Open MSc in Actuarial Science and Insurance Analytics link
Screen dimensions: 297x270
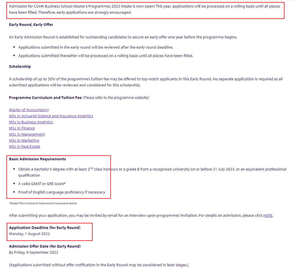point(51,116)
